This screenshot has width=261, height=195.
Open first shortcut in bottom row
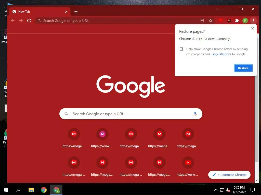click(x=74, y=167)
